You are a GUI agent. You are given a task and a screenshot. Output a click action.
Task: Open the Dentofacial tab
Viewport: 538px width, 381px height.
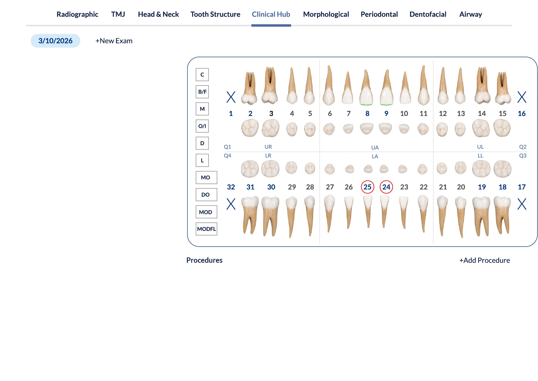428,14
